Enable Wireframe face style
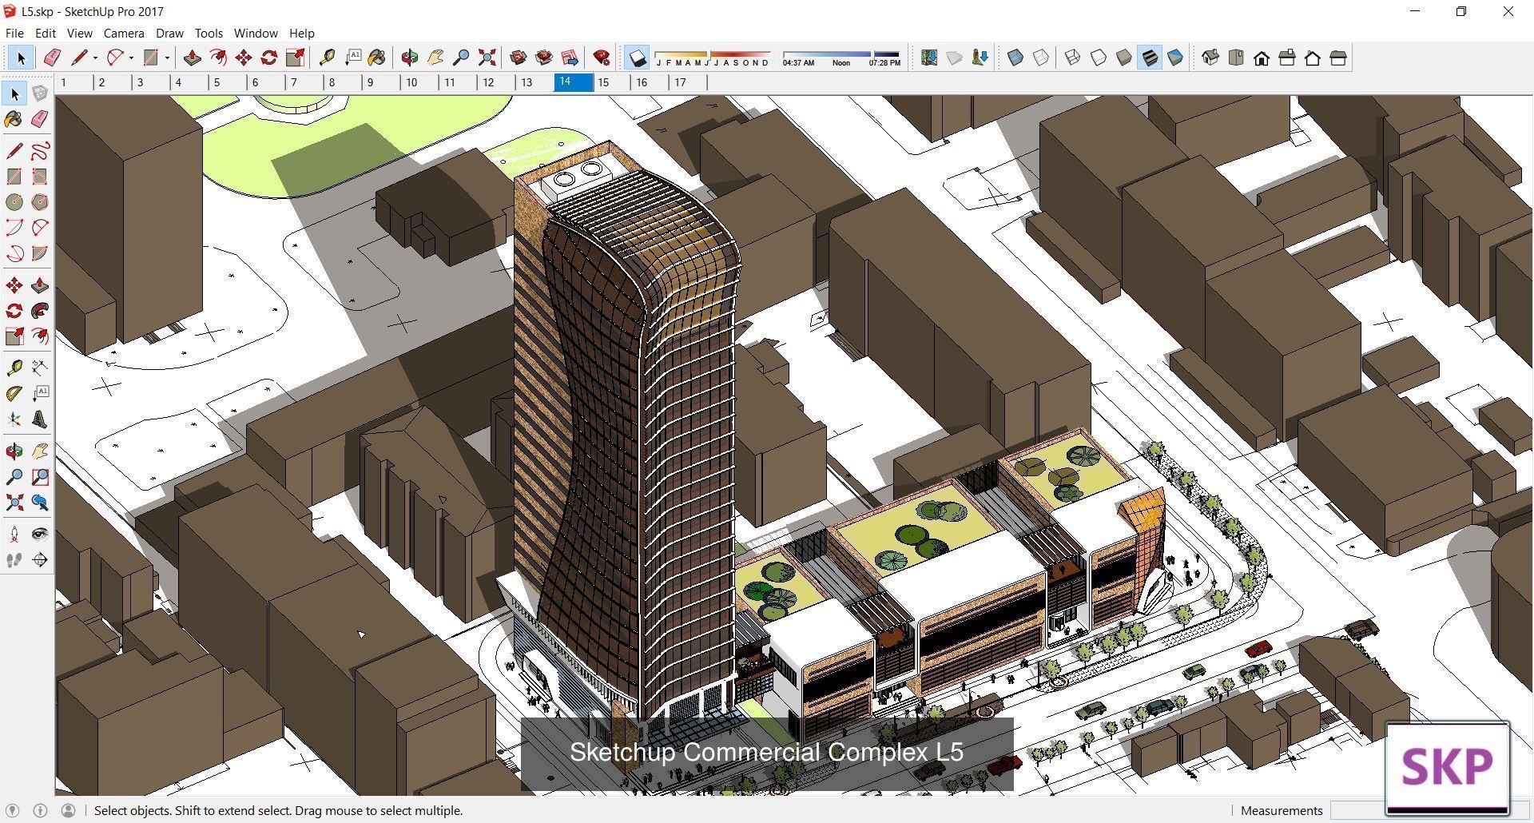 [x=1073, y=58]
